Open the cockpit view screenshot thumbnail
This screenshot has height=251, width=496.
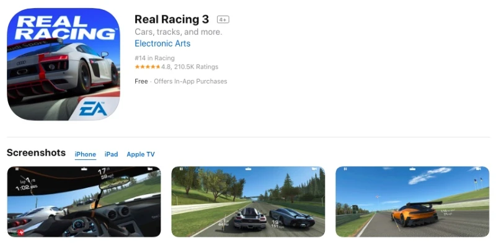coord(84,201)
